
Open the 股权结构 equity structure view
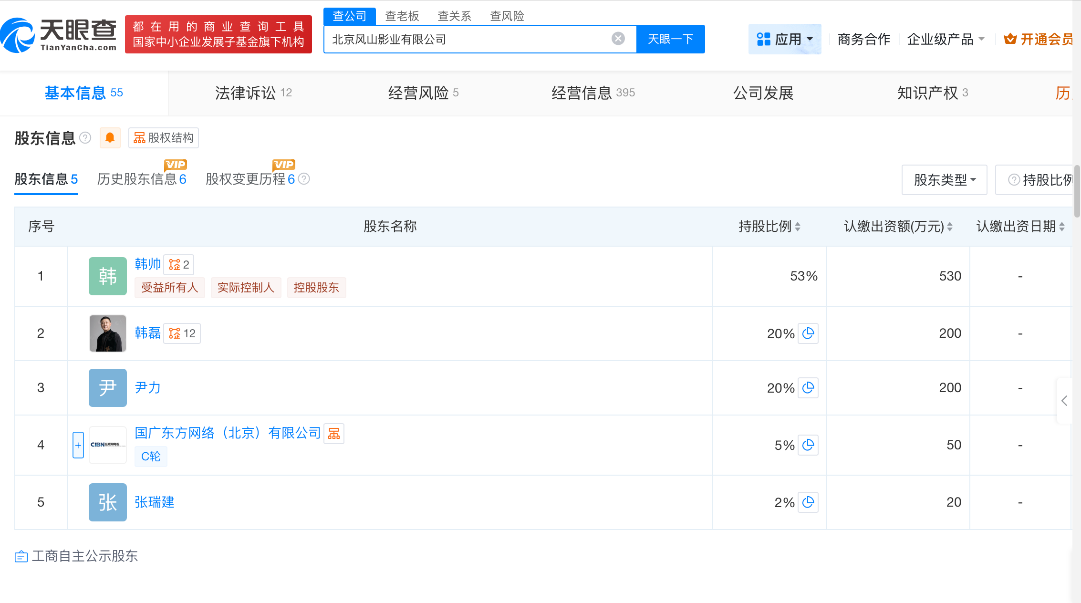pos(163,138)
